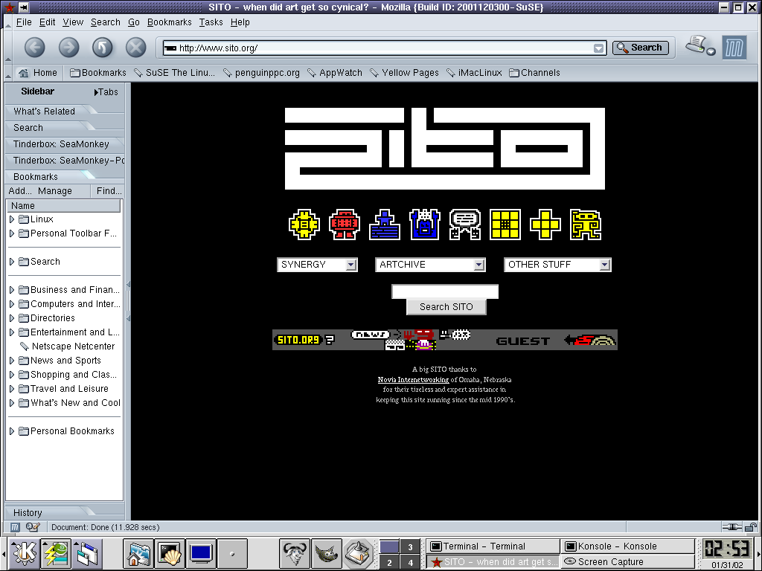
Task: Click the yellow maze figure SITO icon
Action: pos(586,225)
